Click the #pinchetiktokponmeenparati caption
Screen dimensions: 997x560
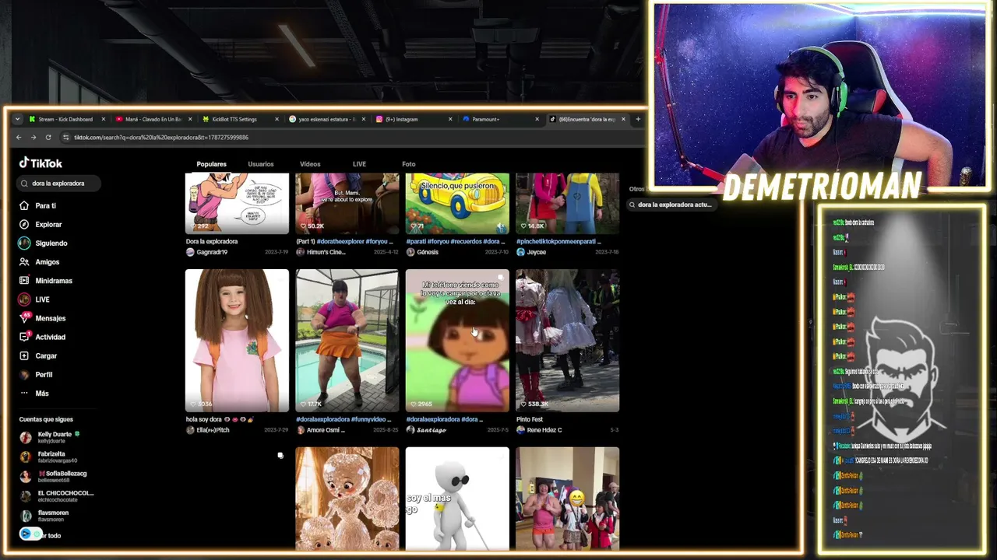(x=558, y=242)
